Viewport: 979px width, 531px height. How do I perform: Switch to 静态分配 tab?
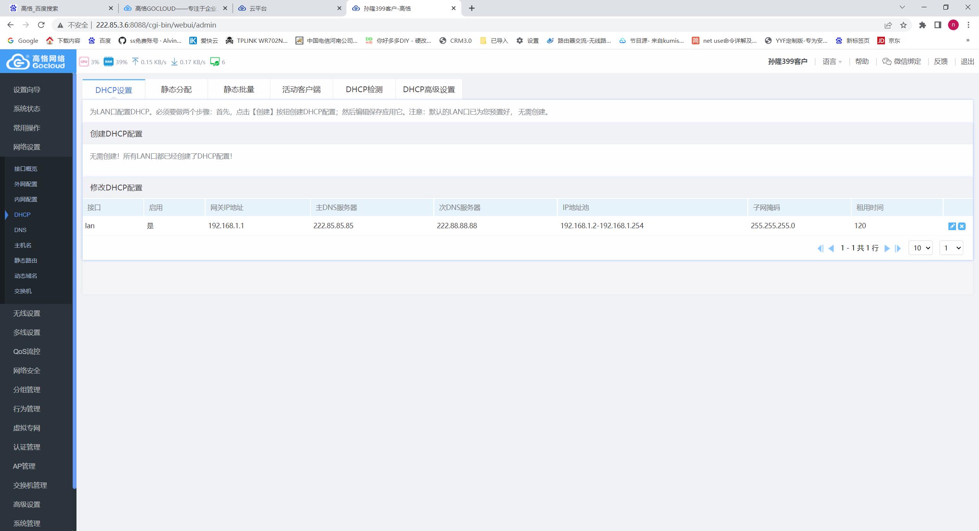pyautogui.click(x=176, y=89)
